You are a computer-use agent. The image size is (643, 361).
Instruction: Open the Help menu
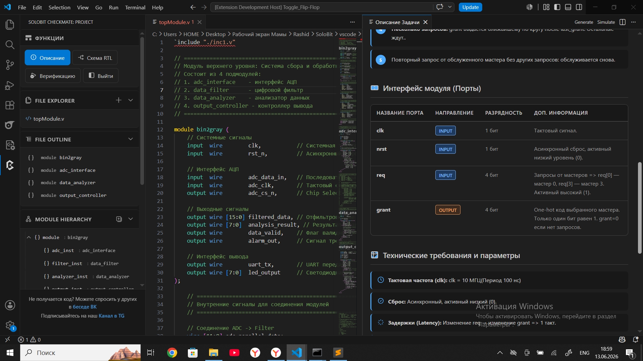click(157, 7)
